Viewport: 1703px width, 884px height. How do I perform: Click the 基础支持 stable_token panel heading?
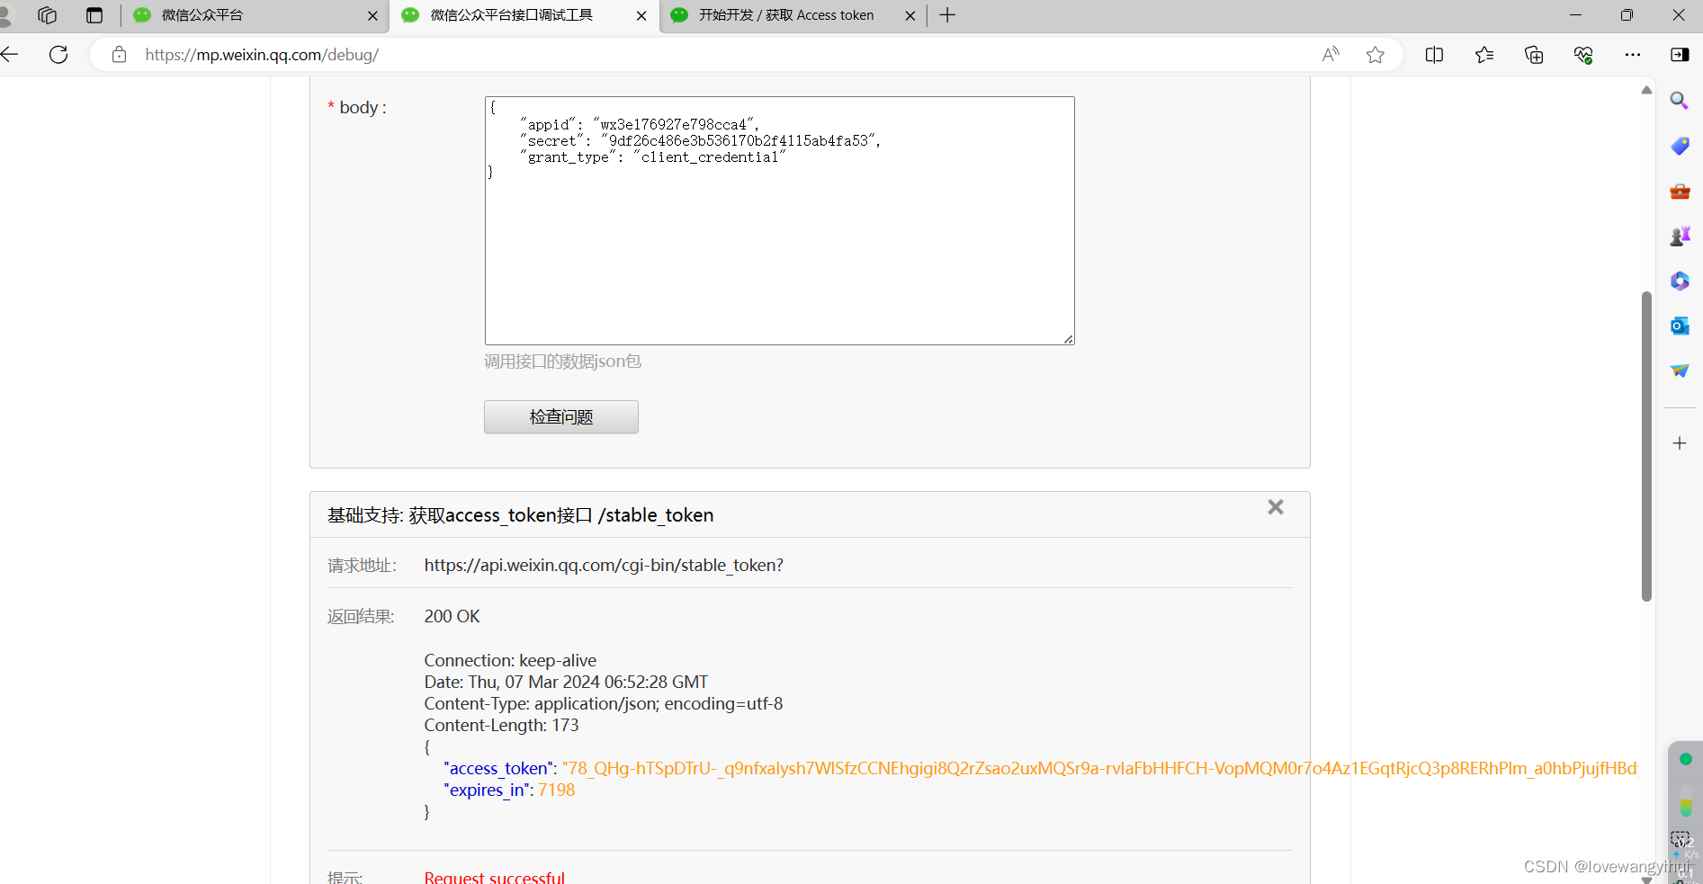click(520, 515)
